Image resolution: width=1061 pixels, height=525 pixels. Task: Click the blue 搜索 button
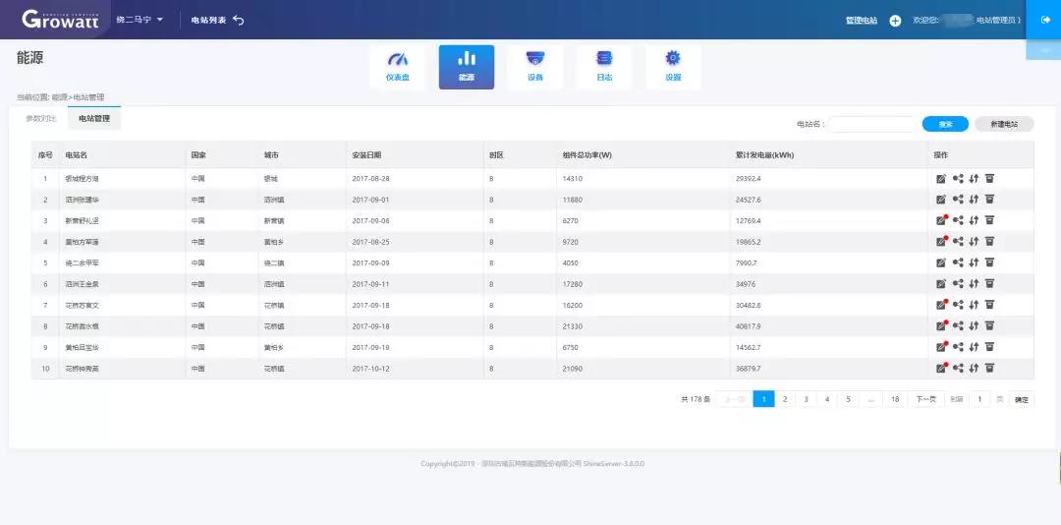945,124
